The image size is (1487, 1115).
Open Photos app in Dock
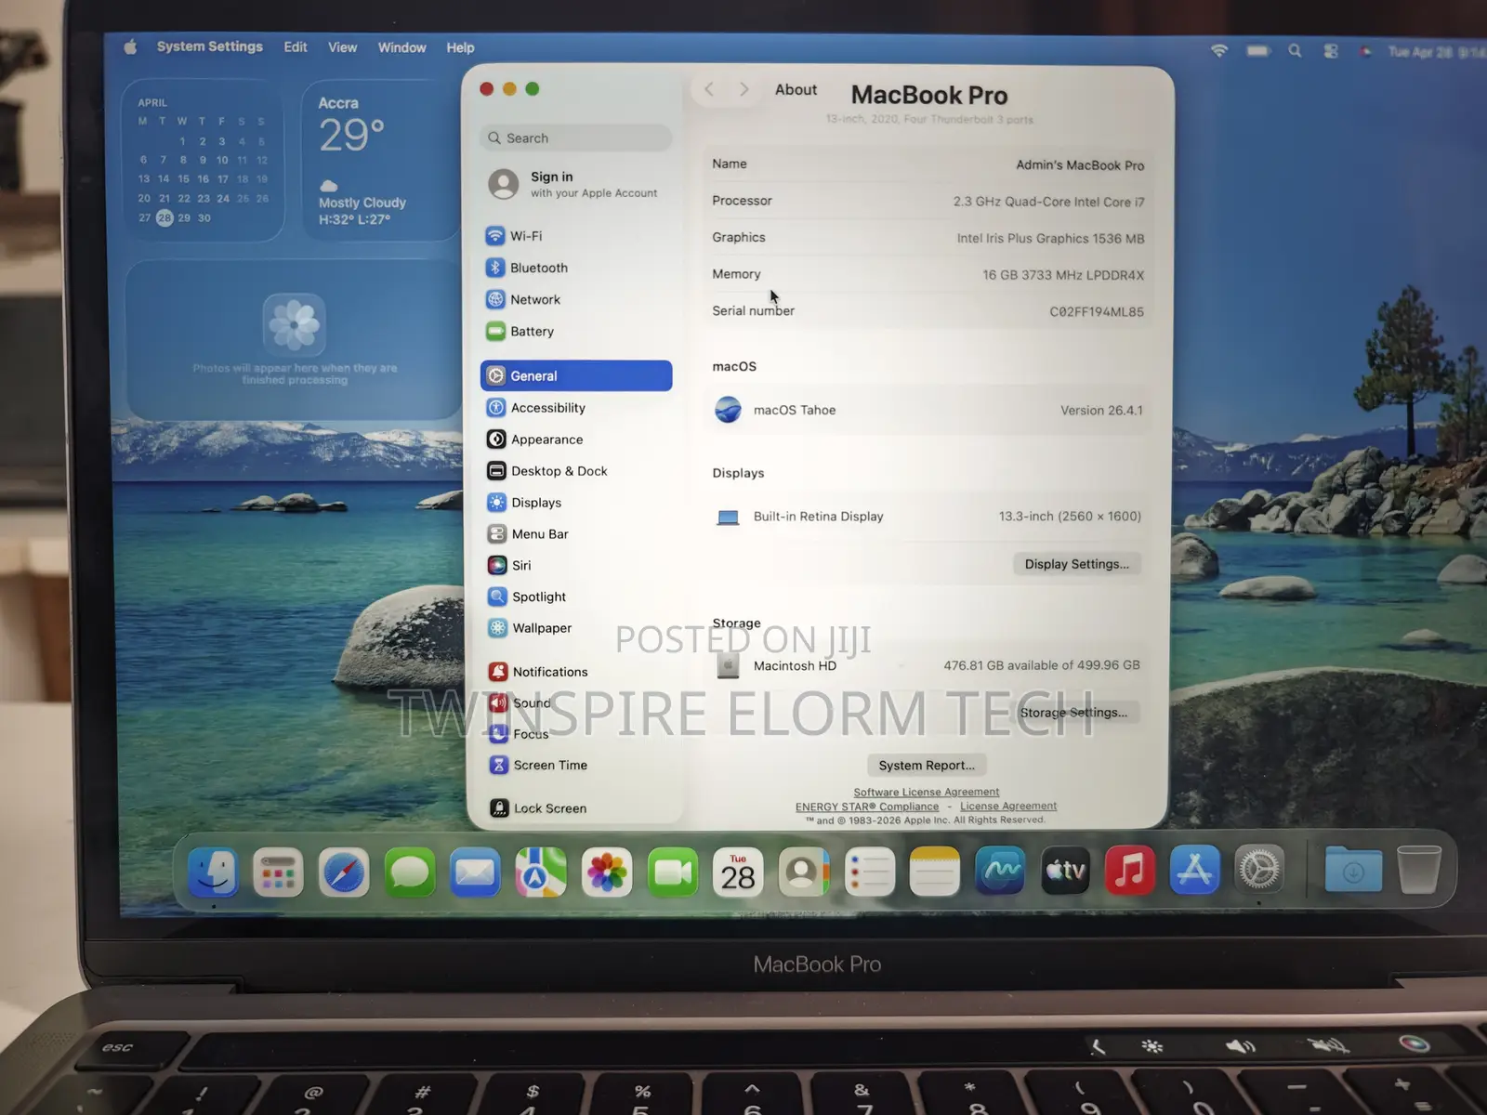pos(607,872)
